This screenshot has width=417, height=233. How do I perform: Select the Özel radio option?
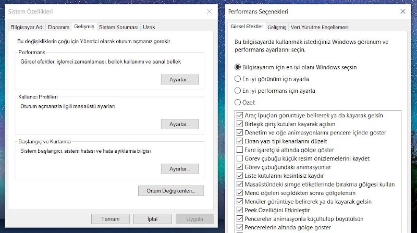238,102
